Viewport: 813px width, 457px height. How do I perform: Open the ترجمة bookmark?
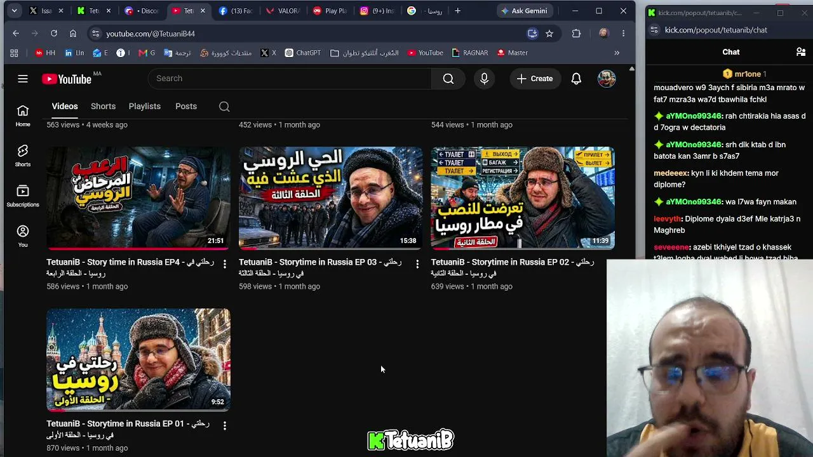pos(176,53)
